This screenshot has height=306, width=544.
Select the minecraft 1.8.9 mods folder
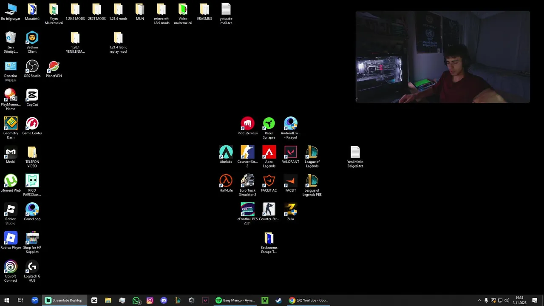coord(161,14)
